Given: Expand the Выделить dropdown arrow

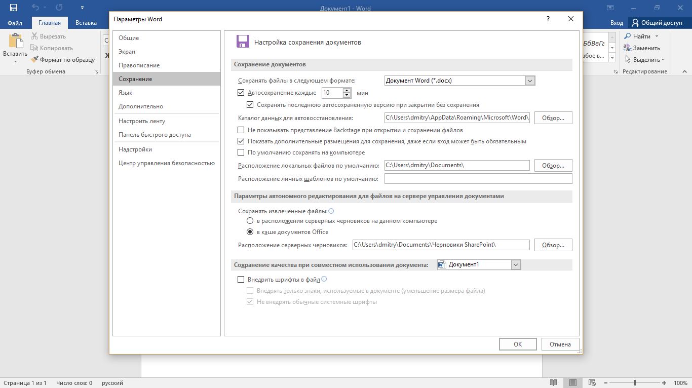Looking at the screenshot, I should pos(663,60).
